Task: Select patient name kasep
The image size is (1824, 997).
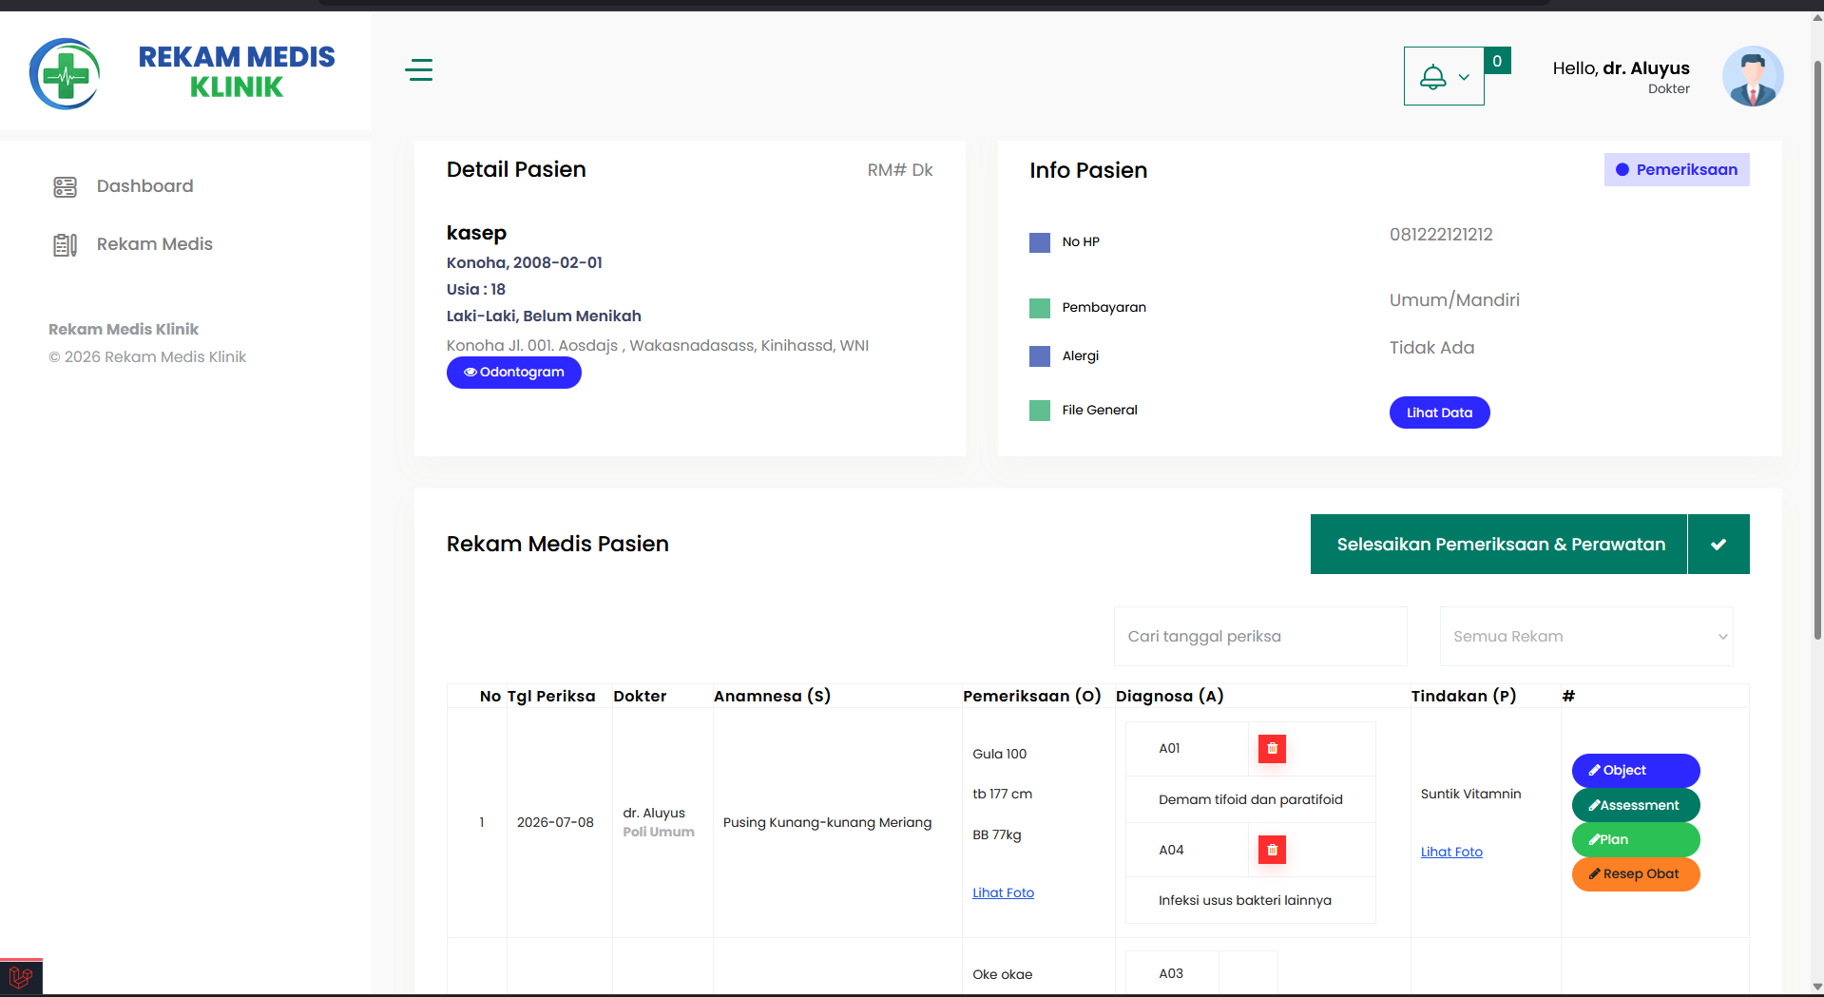Action: [476, 233]
